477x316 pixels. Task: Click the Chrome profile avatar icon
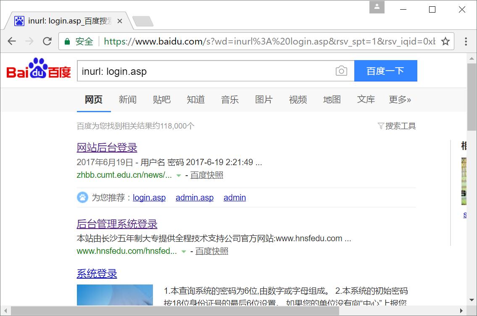click(x=377, y=7)
